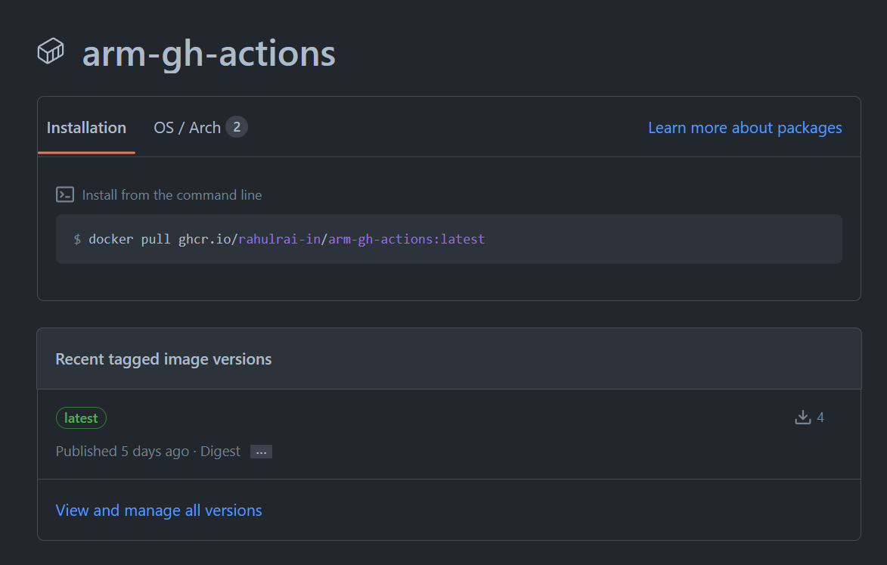
Task: Click the dollar prompt in the code block
Action: pos(77,239)
